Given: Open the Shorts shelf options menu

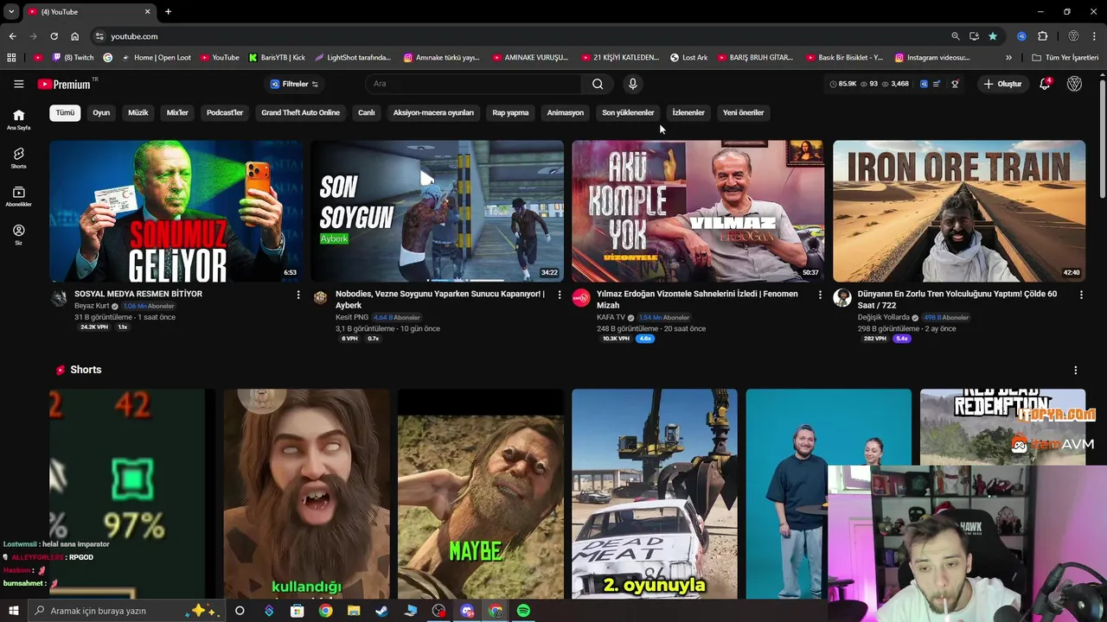Looking at the screenshot, I should [x=1075, y=370].
